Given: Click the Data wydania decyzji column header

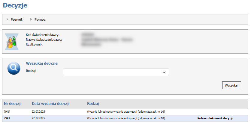Looking at the screenshot, I should coord(51,104).
